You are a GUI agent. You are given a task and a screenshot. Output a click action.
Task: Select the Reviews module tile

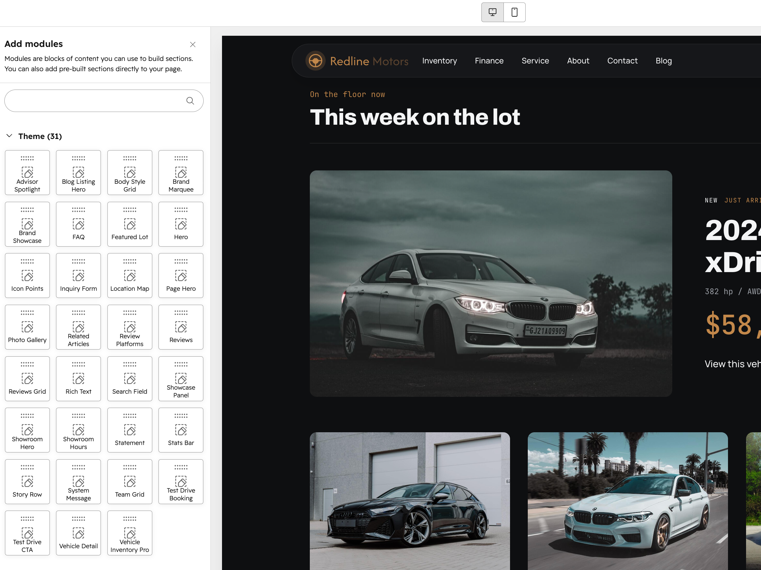click(x=181, y=327)
